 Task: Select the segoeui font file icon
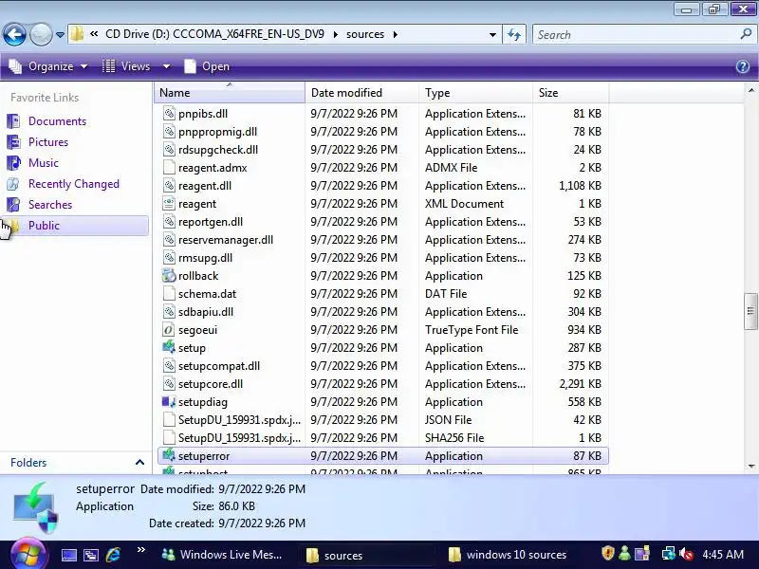pos(169,329)
